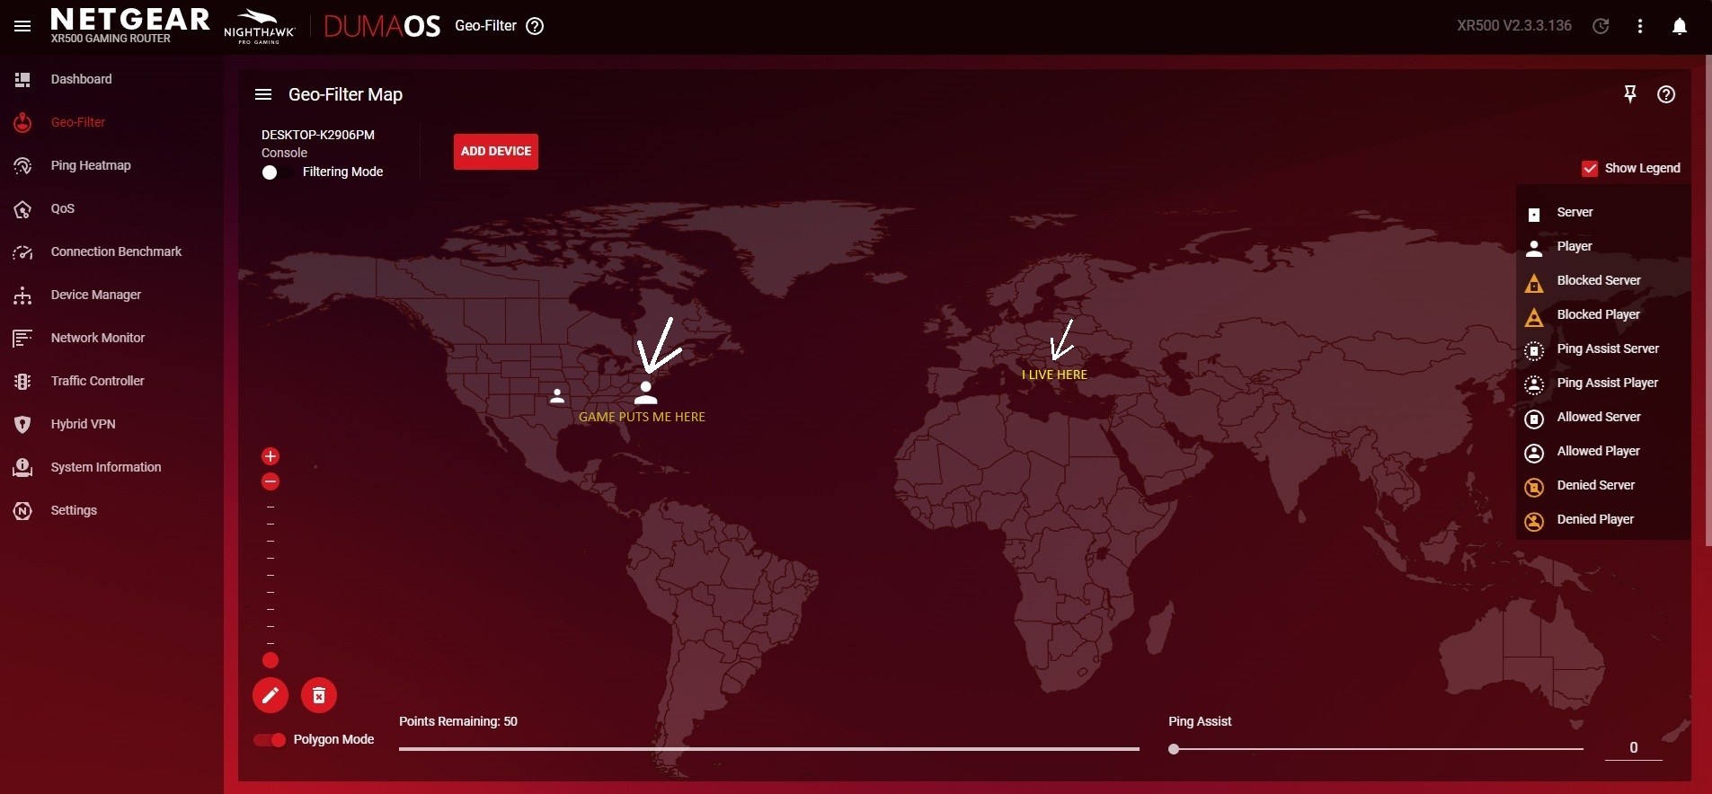
Task: Open the notifications bell
Action: click(1679, 26)
